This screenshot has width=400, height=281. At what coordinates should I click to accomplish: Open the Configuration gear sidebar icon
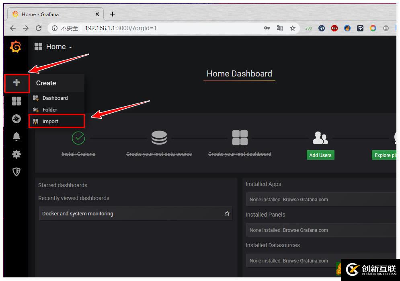[x=16, y=154]
